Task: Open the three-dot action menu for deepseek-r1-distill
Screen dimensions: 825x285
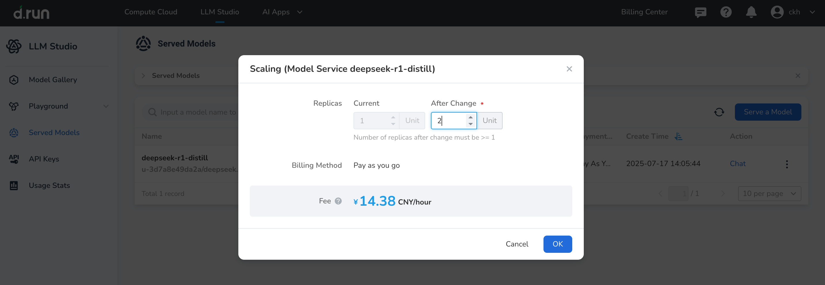Action: coord(786,164)
